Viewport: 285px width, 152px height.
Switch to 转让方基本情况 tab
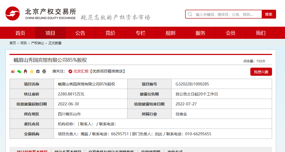tap(68, 151)
